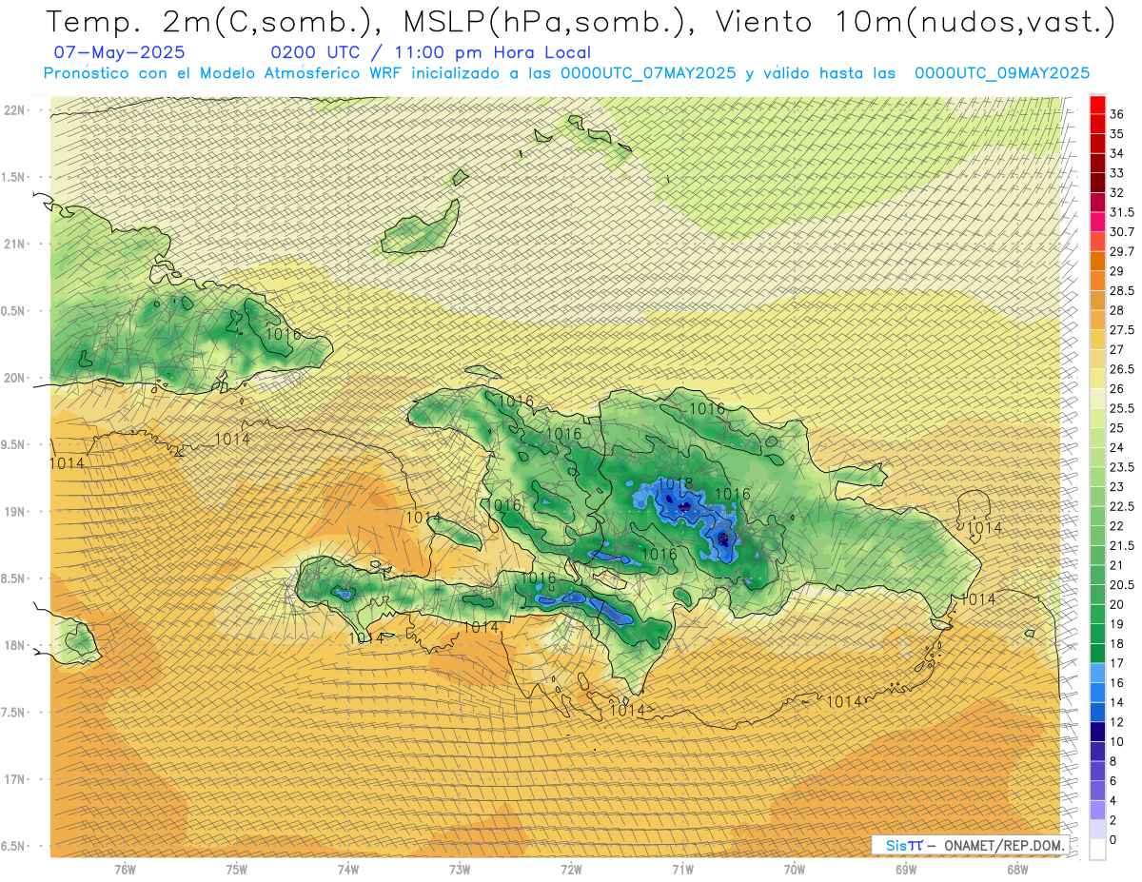Viewport: 1142px width, 882px height.
Task: Click the 'Viento 10m(nudos,vast.)' title segment
Action: click(x=914, y=21)
